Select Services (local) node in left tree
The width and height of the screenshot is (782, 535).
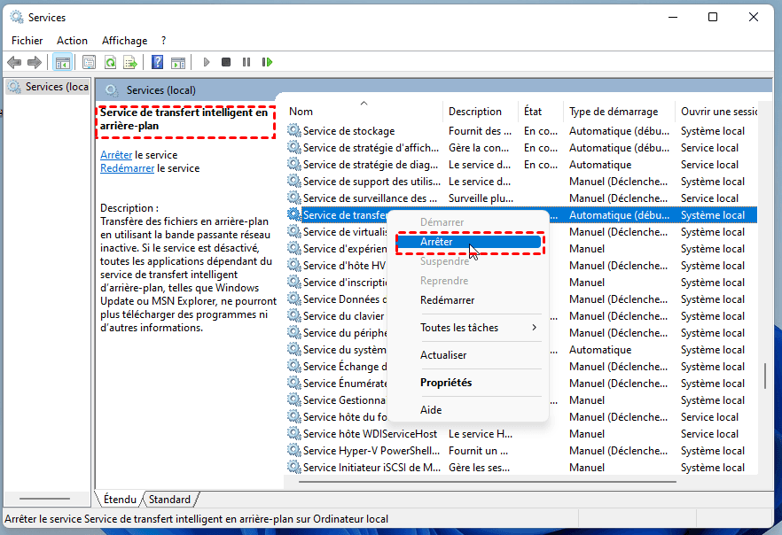50,87
